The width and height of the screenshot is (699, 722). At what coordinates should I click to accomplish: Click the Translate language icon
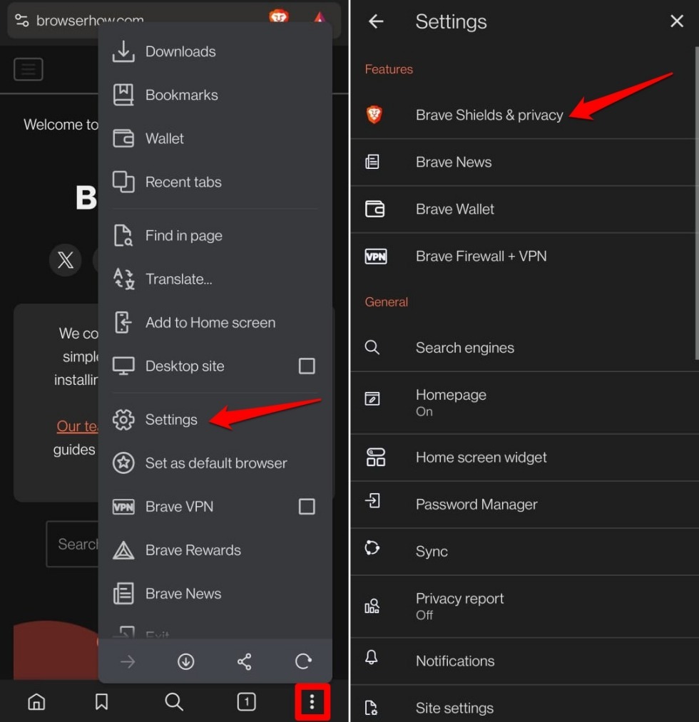(x=123, y=279)
